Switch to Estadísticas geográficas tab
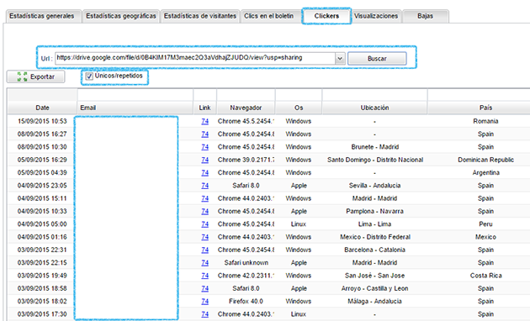The image size is (530, 321). pyautogui.click(x=121, y=16)
